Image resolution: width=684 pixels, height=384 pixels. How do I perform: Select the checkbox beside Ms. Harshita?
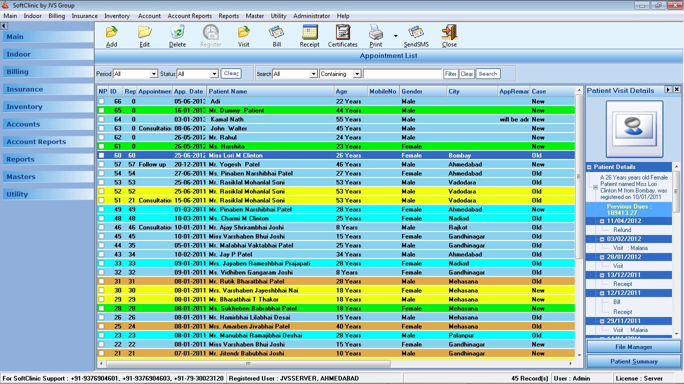[102, 146]
